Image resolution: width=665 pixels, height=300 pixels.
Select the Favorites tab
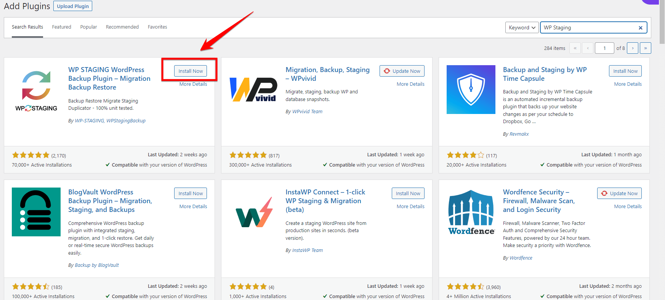(157, 27)
